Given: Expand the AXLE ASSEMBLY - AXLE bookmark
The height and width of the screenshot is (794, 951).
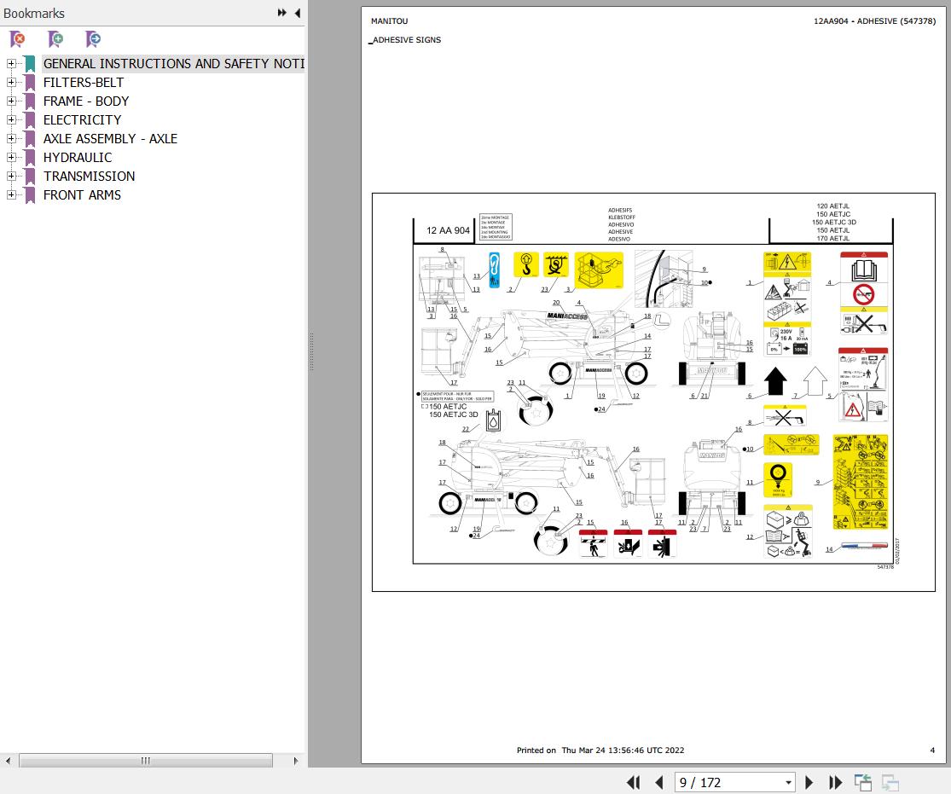Looking at the screenshot, I should [x=11, y=138].
